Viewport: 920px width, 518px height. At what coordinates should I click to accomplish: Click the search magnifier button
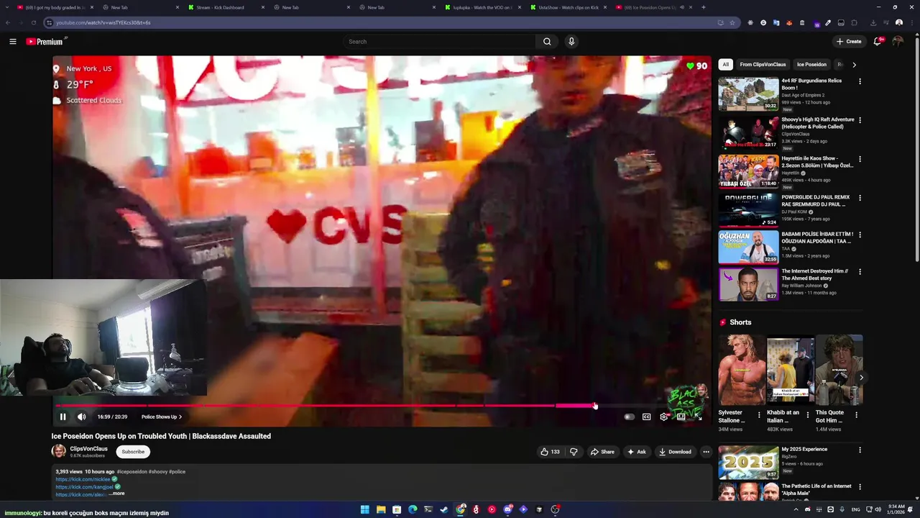547,42
